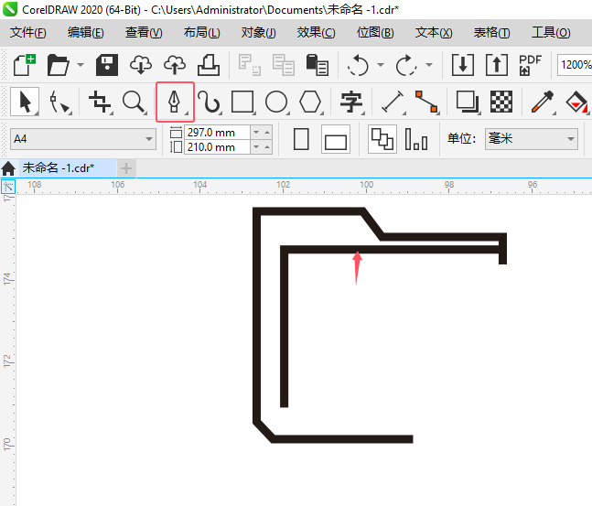Click the Cut icon
The height and width of the screenshot is (506, 592).
pyautogui.click(x=250, y=65)
